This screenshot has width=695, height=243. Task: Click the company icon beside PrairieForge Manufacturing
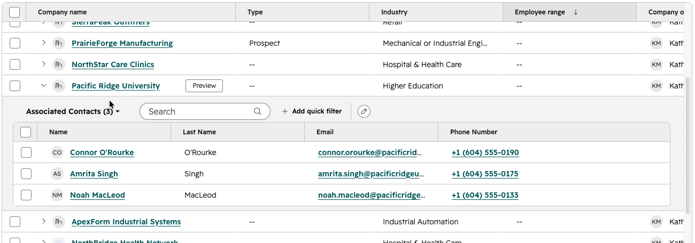point(58,43)
